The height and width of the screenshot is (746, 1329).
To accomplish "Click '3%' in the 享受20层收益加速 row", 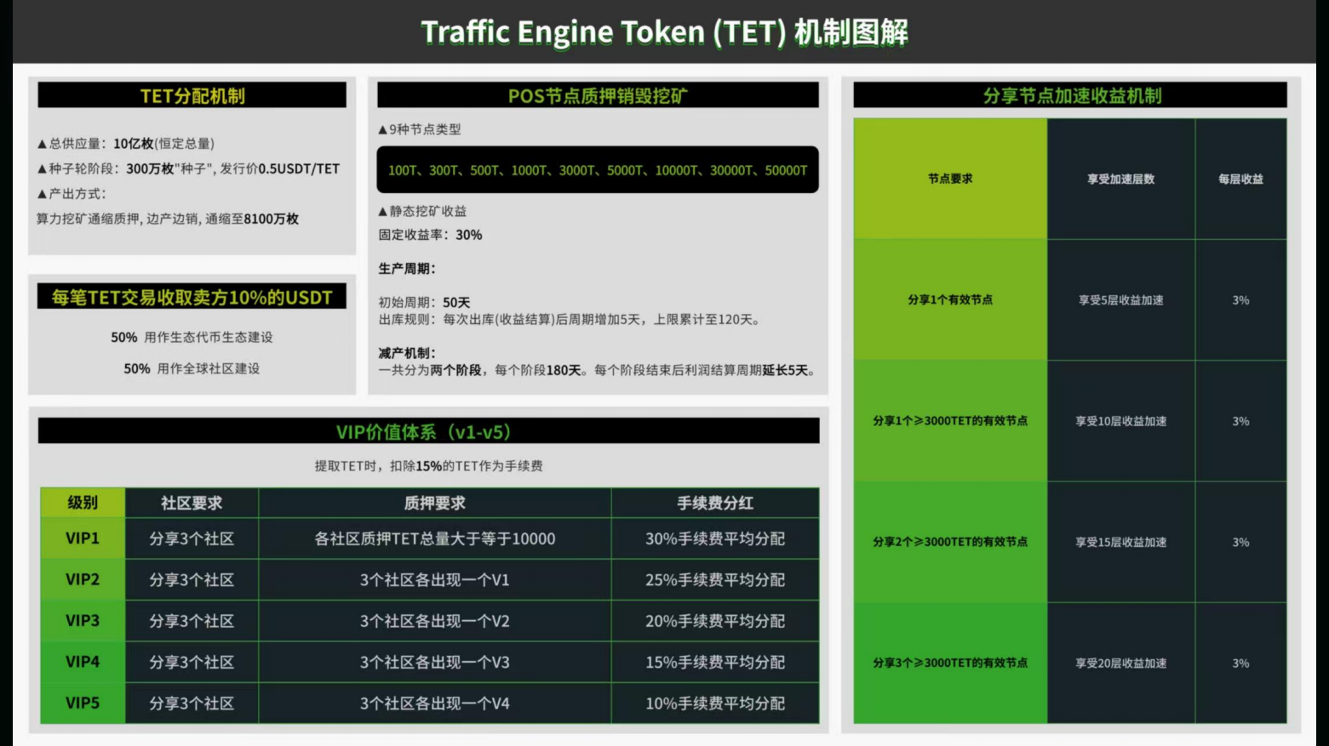I will pyautogui.click(x=1240, y=663).
